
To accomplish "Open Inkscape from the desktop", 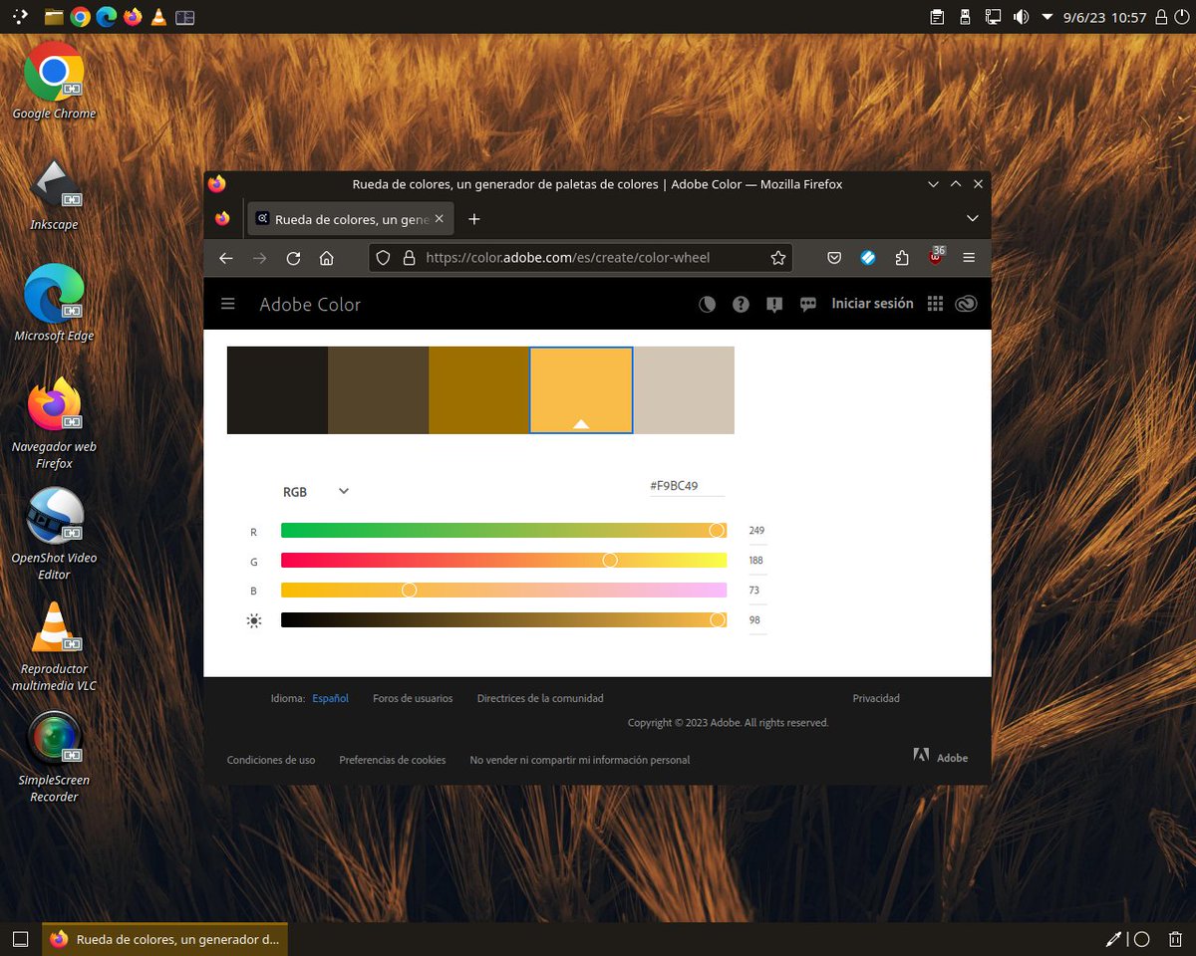I will 54,194.
